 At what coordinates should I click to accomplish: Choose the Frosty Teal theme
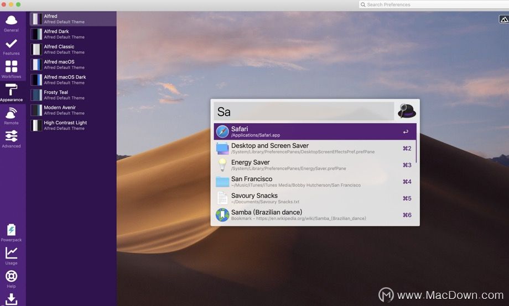pos(73,95)
